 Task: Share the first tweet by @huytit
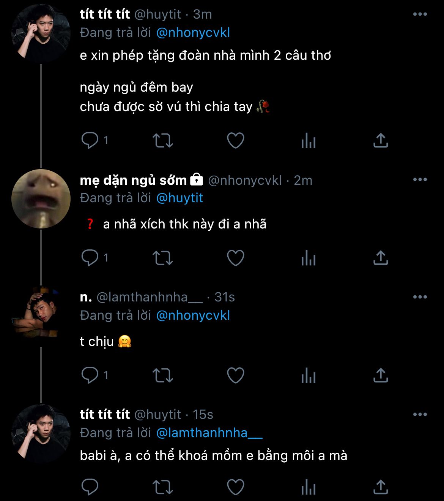[381, 141]
